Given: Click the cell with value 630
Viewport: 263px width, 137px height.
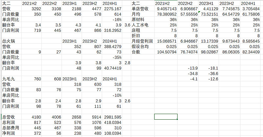Looking at the screenshot, I should (x=92, y=84).
